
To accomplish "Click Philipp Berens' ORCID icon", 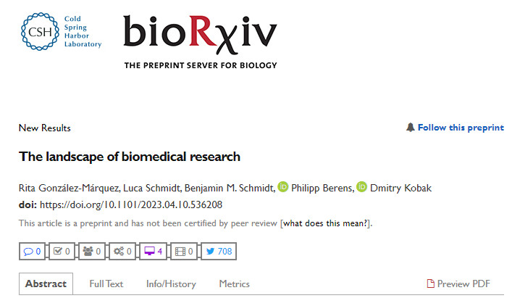I will 282,188.
